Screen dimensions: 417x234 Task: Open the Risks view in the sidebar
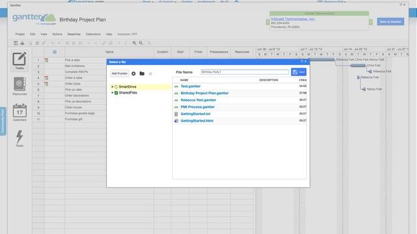[x=20, y=138]
